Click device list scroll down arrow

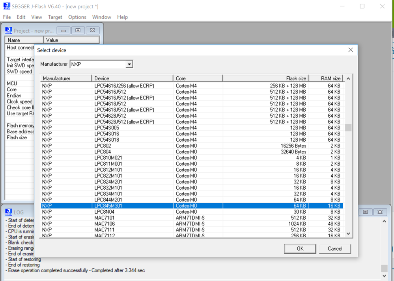click(348, 234)
